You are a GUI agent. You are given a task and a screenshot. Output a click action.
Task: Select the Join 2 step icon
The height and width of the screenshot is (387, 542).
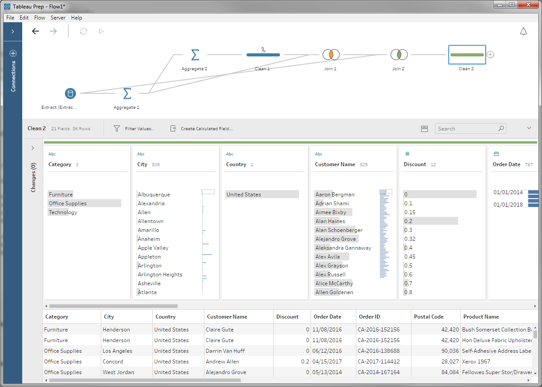click(399, 55)
